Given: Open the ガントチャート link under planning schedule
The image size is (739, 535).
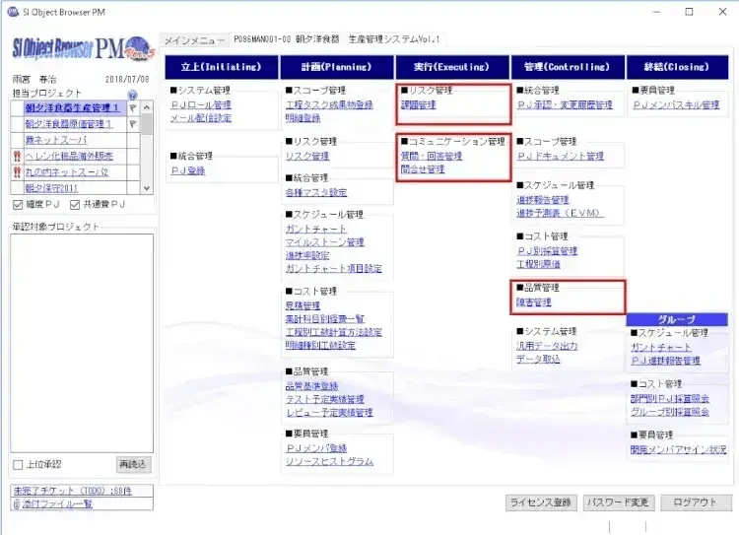Looking at the screenshot, I should point(308,229).
